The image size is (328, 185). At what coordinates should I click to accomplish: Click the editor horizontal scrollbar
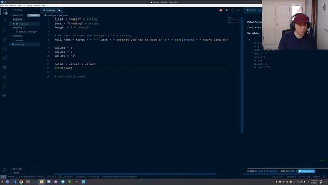click(x=135, y=174)
